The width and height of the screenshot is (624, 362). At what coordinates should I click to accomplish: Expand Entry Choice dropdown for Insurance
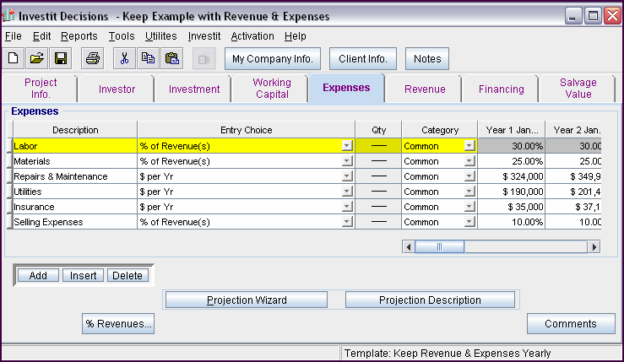tap(347, 207)
